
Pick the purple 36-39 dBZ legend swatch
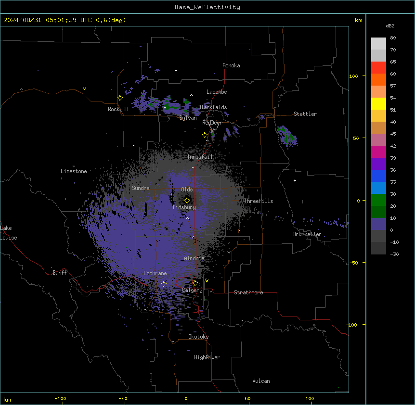(x=378, y=164)
